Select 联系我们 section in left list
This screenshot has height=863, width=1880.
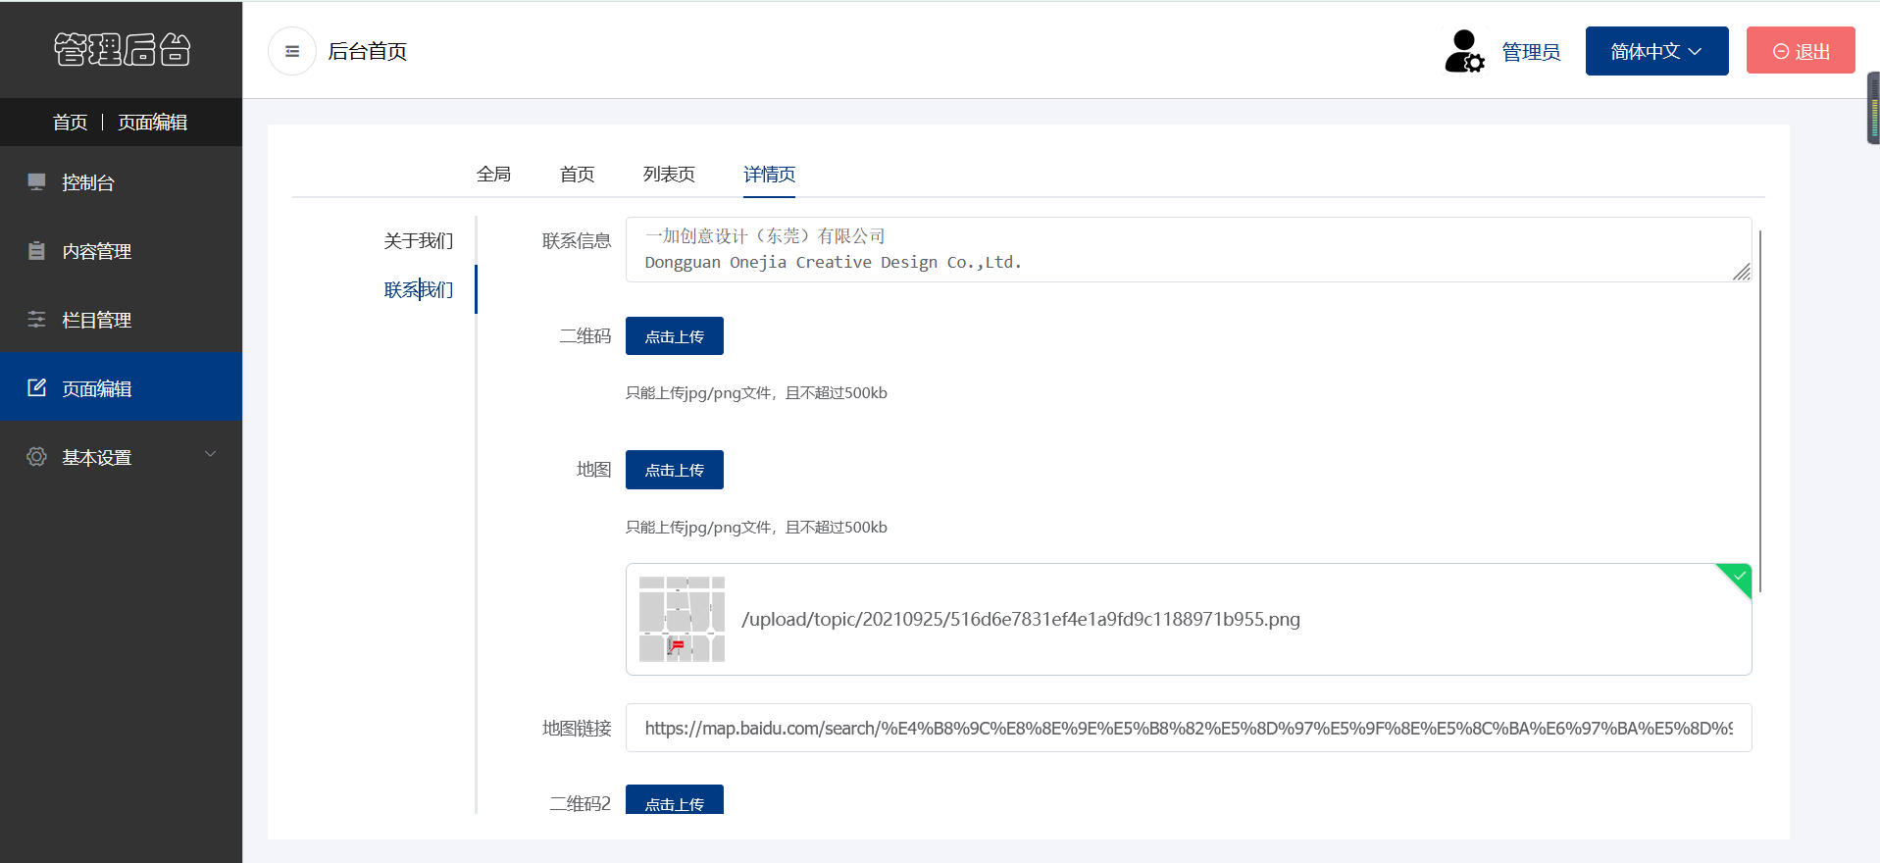click(x=419, y=290)
